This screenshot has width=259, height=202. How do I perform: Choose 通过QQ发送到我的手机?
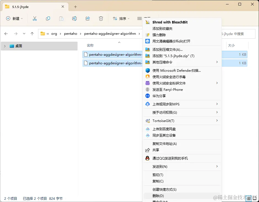(x=182, y=158)
